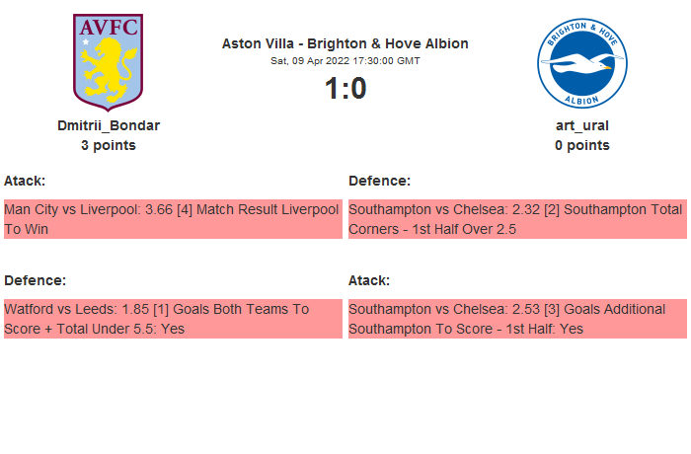Click the "0 points" label

click(x=582, y=145)
